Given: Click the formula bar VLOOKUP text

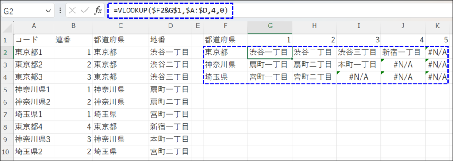Looking at the screenshot, I should 171,11.
